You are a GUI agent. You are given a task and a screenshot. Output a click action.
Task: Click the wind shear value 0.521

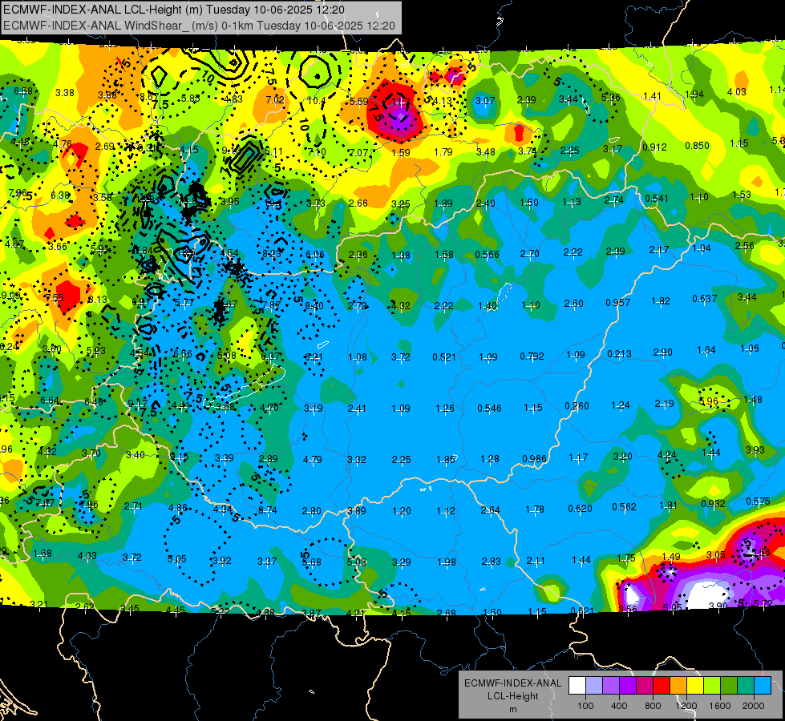click(x=444, y=356)
